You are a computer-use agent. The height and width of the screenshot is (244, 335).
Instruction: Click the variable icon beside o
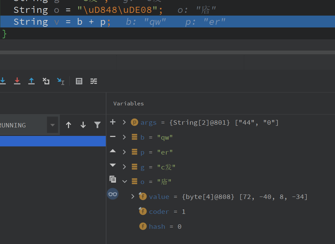134,181
